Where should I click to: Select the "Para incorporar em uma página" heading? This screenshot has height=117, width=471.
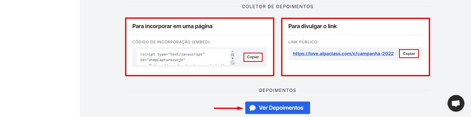click(172, 26)
